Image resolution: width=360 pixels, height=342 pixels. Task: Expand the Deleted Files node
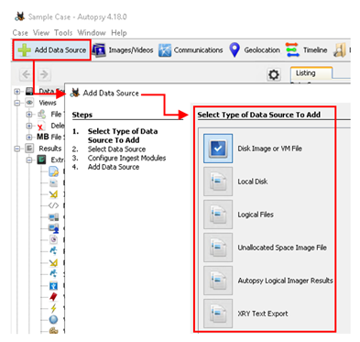[x=29, y=126]
